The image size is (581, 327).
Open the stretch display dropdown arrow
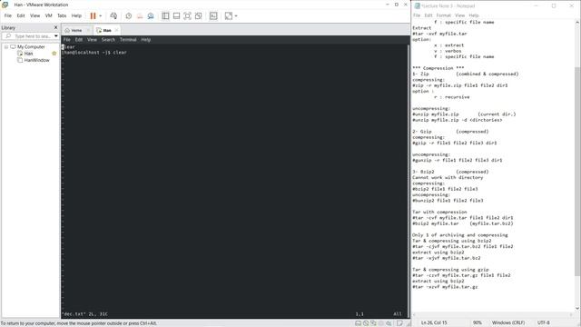click(x=236, y=16)
